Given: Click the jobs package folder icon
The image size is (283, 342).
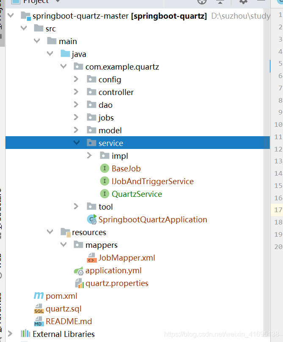Looking at the screenshot, I should (91, 117).
